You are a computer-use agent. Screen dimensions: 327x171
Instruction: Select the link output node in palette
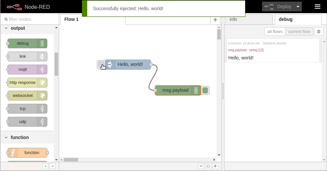pyautogui.click(x=27, y=56)
